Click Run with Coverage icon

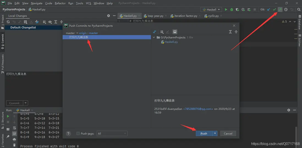click(x=237, y=9)
